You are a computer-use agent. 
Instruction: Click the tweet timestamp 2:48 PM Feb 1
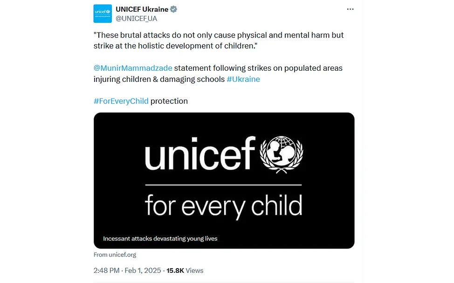[126, 270]
